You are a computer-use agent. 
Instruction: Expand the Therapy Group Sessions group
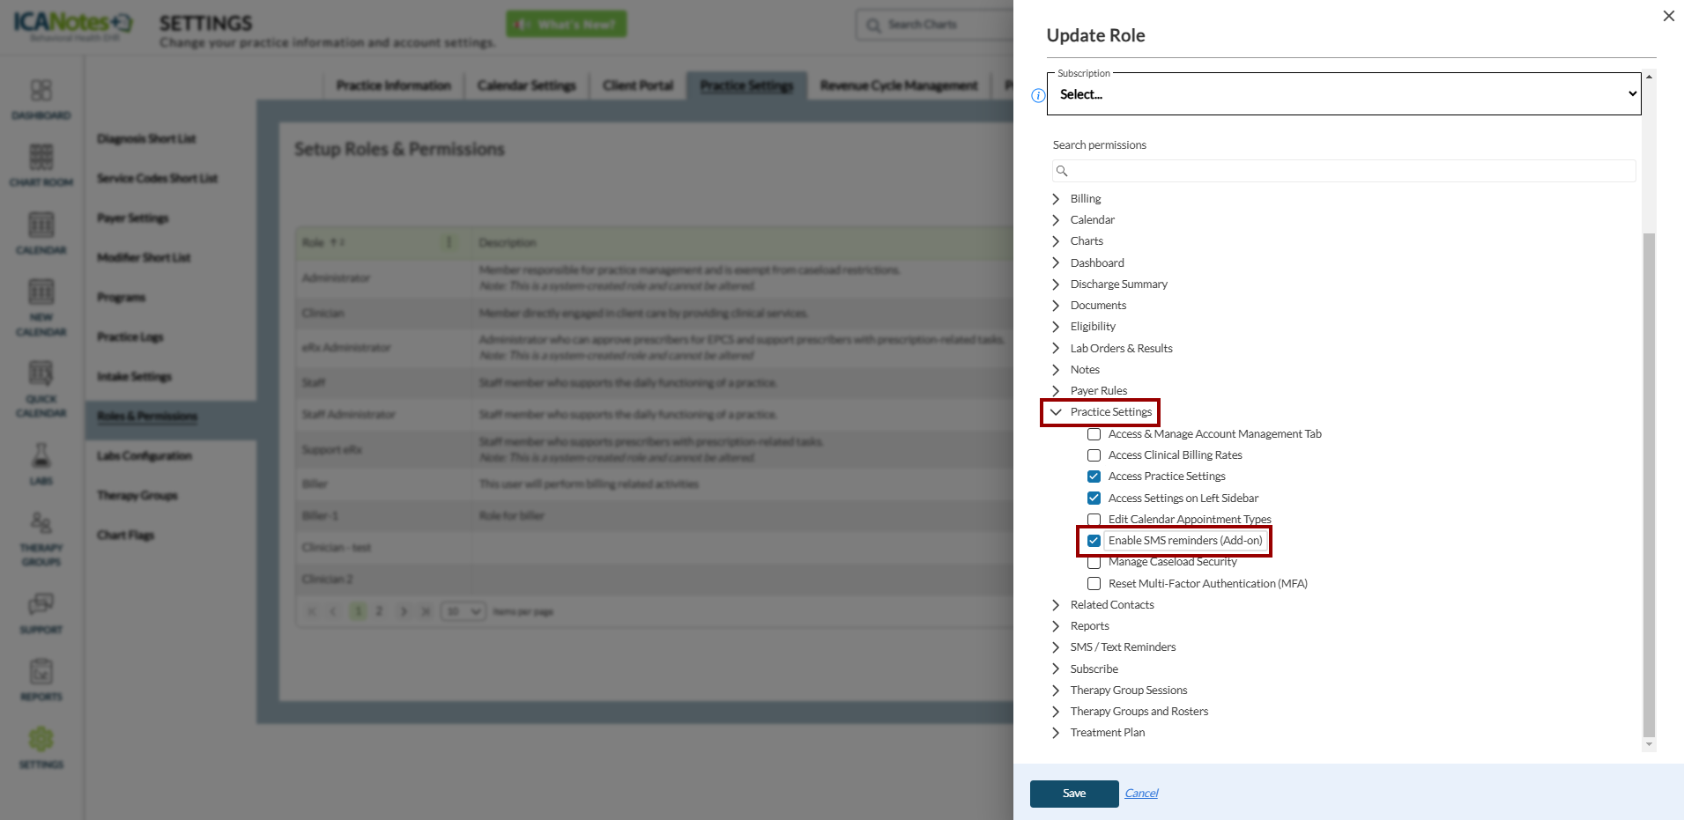pyautogui.click(x=1056, y=691)
